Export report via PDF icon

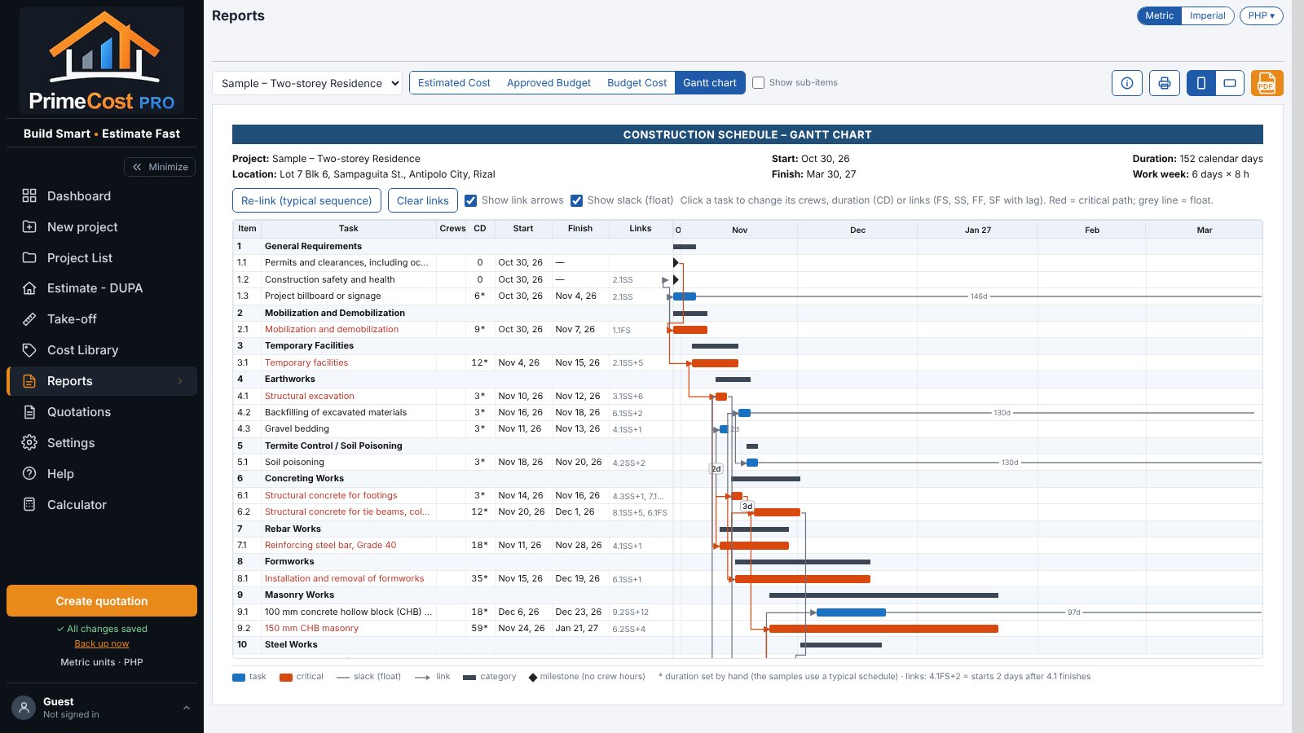coord(1267,83)
